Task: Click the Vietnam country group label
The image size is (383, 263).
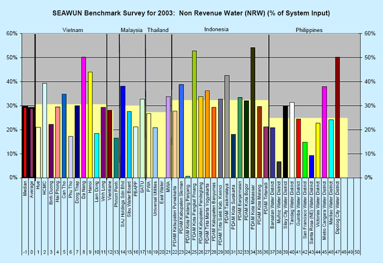Action: (73, 30)
